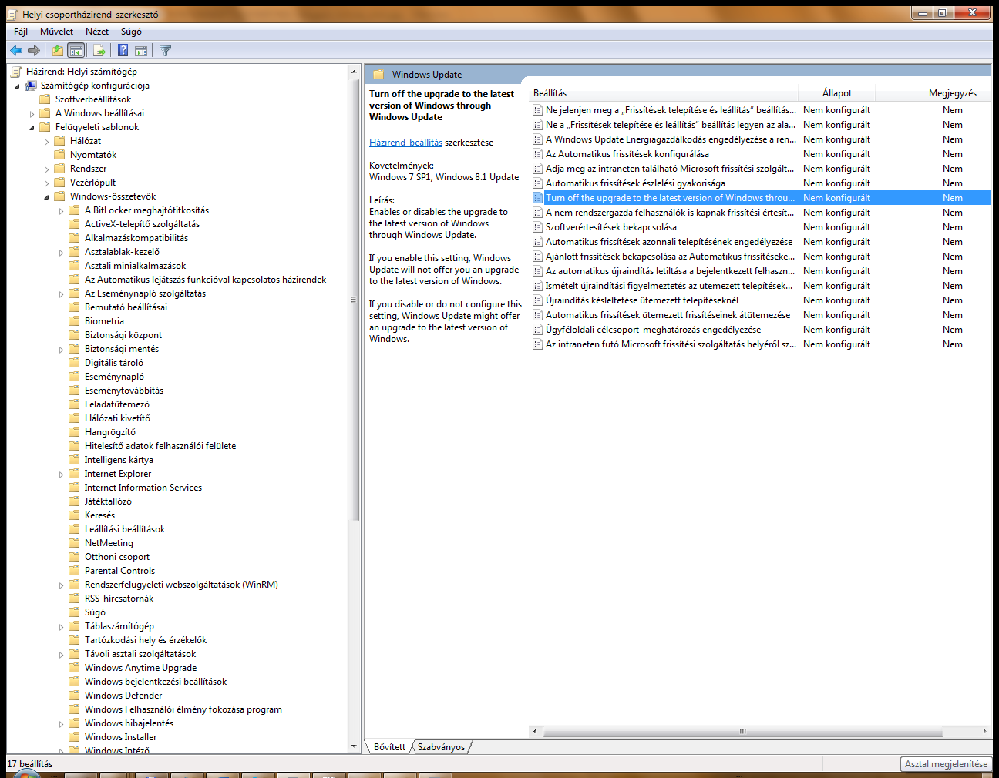This screenshot has height=778, width=999.
Task: Toggle the show/hide action pane toolbar icon
Action: tap(141, 50)
